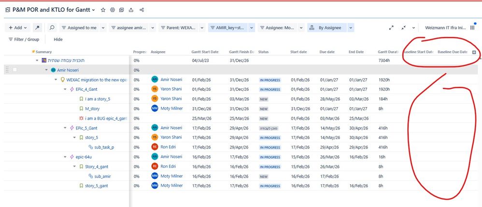Open the structure title dropdown chevron

94,10
